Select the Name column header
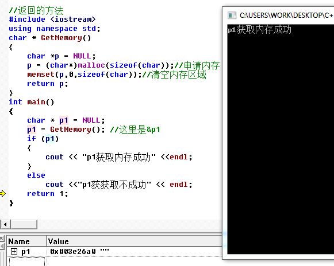 click(26, 241)
